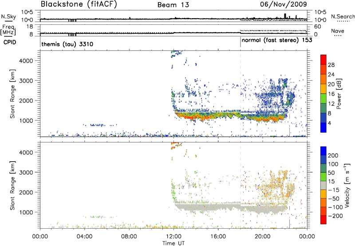Click the '12:00' time axis tick label
Image resolution: width=355 pixels, height=246 pixels.
(x=174, y=237)
